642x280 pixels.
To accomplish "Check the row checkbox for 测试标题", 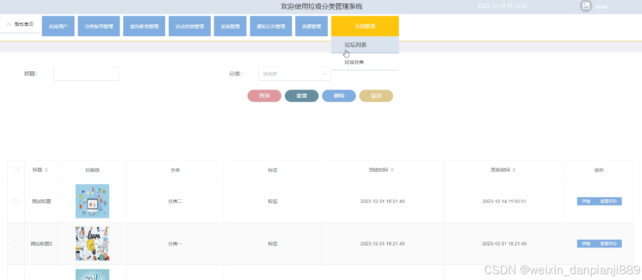I will click(x=16, y=201).
